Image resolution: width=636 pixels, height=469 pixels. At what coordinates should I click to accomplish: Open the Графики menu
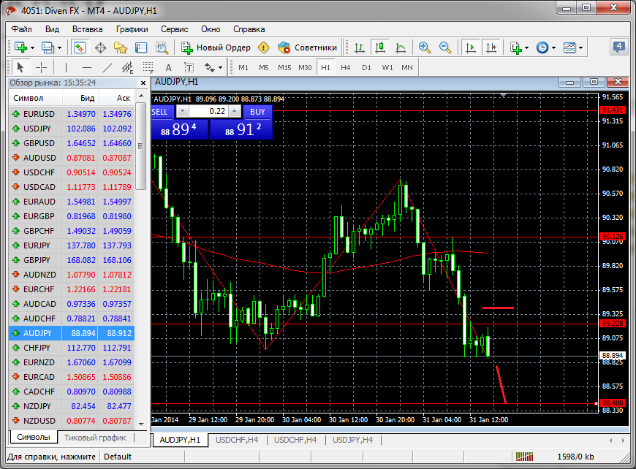132,29
